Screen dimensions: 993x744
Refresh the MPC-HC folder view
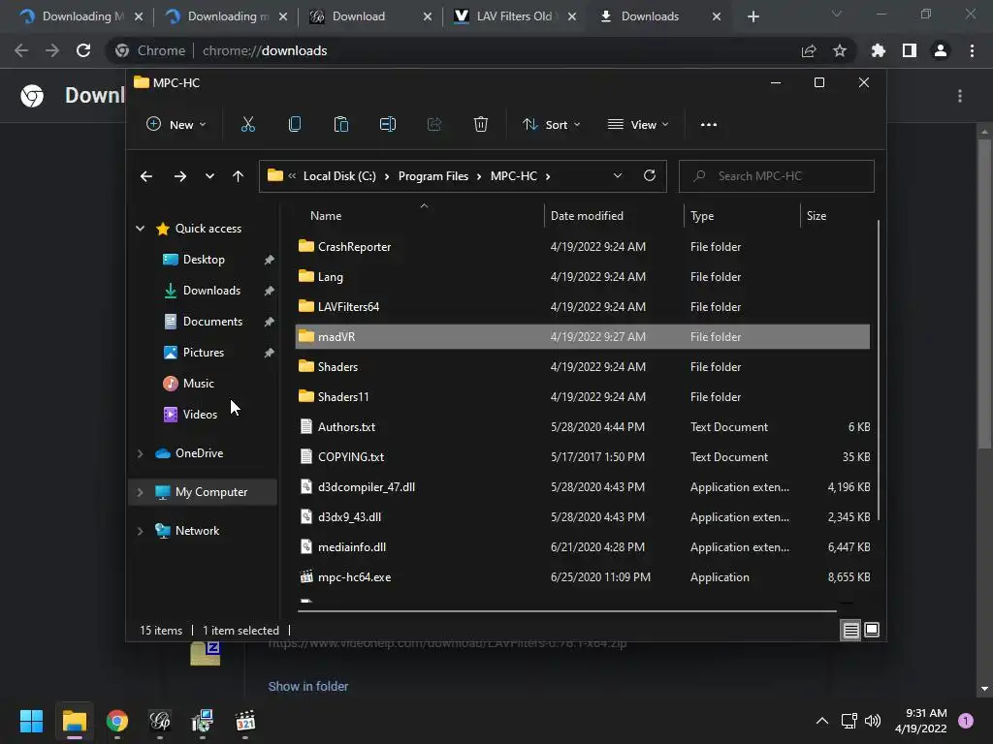[x=649, y=176]
